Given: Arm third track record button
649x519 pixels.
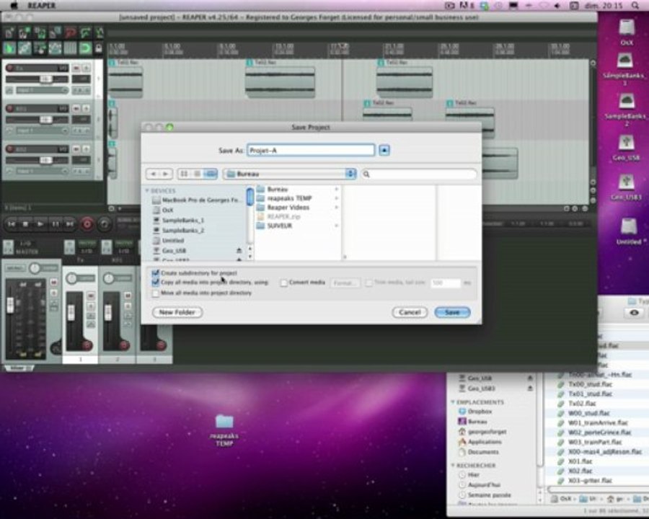Looking at the screenshot, I should pyautogui.click(x=9, y=149).
